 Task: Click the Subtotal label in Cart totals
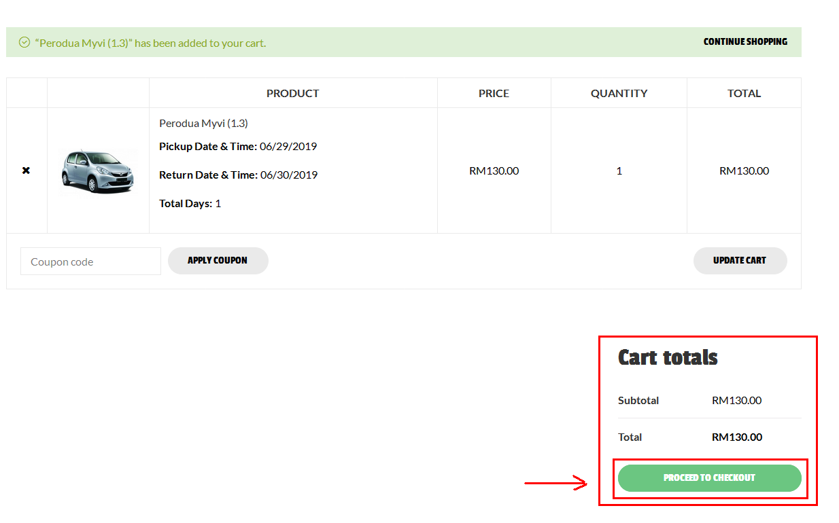coord(638,400)
